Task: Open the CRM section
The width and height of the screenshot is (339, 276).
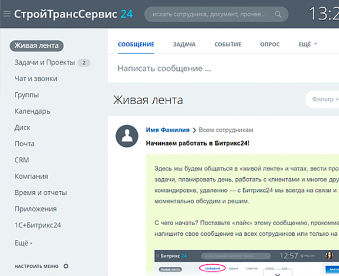Action: 22,160
